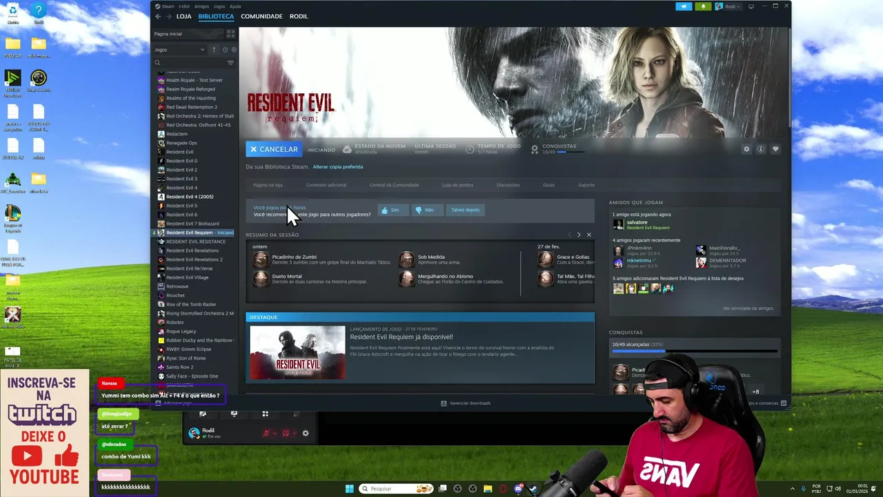Open the Discussões tab
Viewport: 883px width, 497px height.
508,185
